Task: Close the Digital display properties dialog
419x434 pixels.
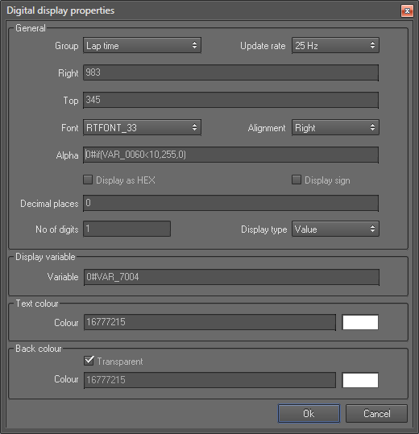Action: (x=407, y=10)
